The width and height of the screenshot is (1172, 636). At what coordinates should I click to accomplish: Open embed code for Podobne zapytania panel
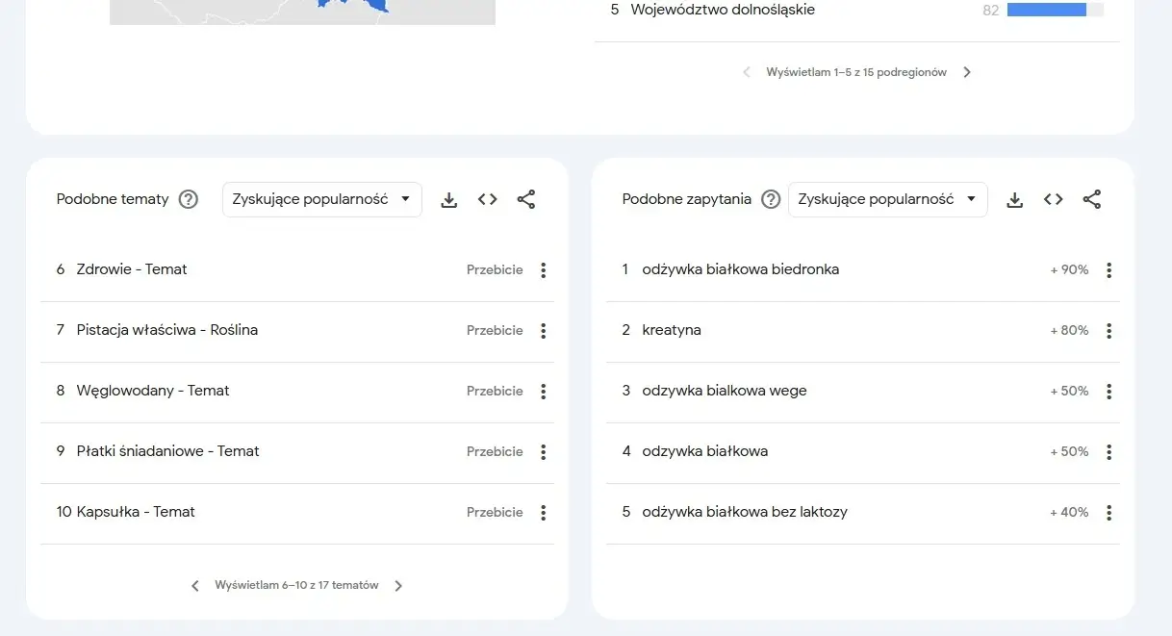click(1053, 199)
